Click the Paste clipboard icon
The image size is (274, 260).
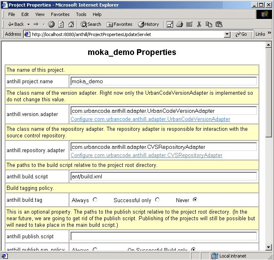pyautogui.click(x=219, y=24)
